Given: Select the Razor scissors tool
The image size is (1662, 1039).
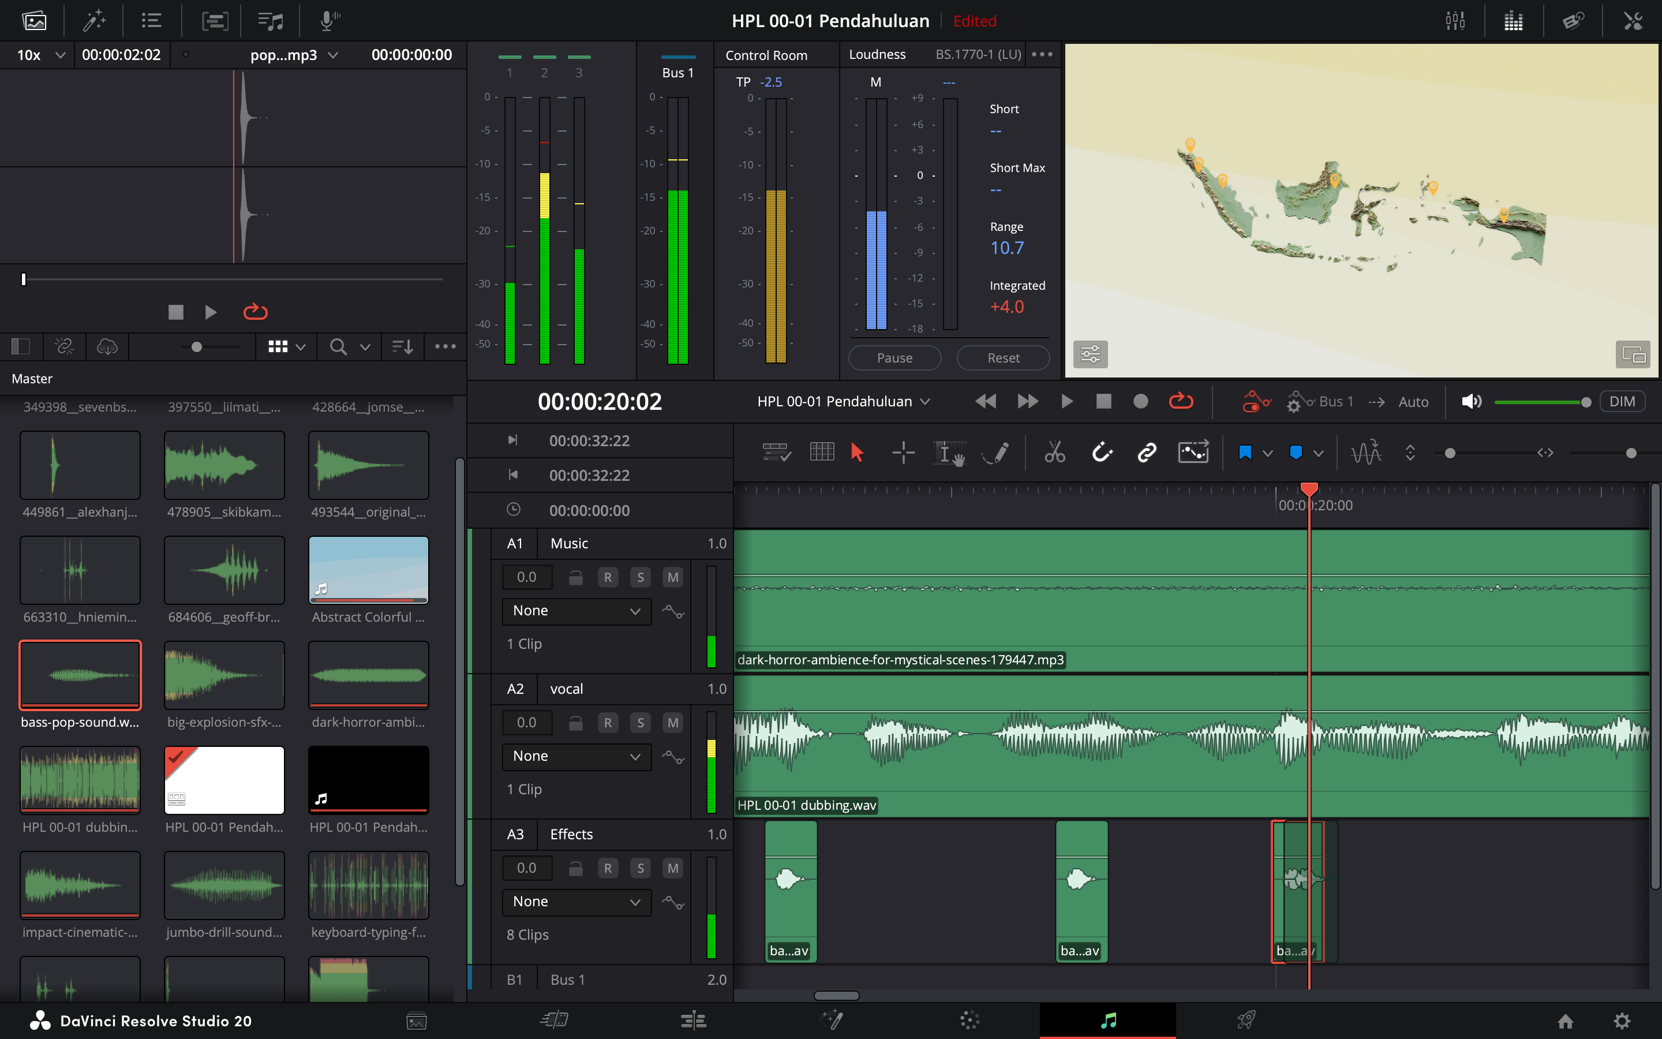Looking at the screenshot, I should pyautogui.click(x=1054, y=453).
